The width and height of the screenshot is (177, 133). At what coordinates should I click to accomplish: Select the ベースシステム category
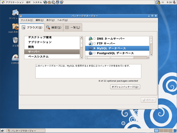pyautogui.click(x=52, y=57)
